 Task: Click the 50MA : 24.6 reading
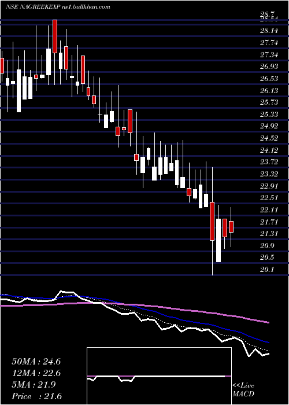(x=36, y=362)
